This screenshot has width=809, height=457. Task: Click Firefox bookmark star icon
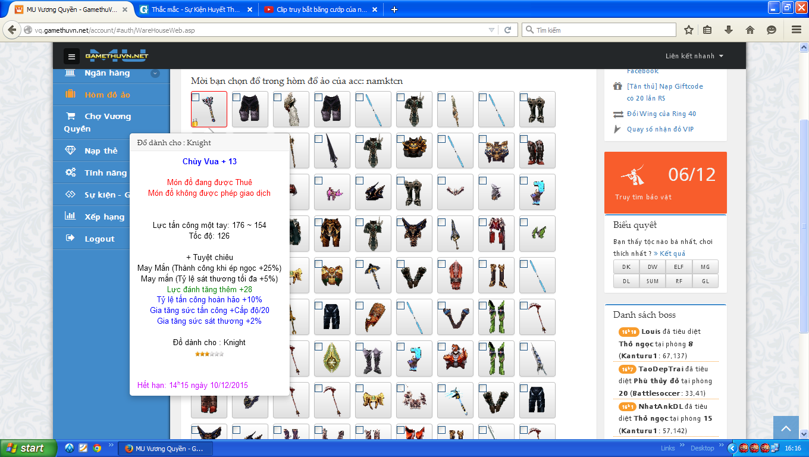(688, 30)
